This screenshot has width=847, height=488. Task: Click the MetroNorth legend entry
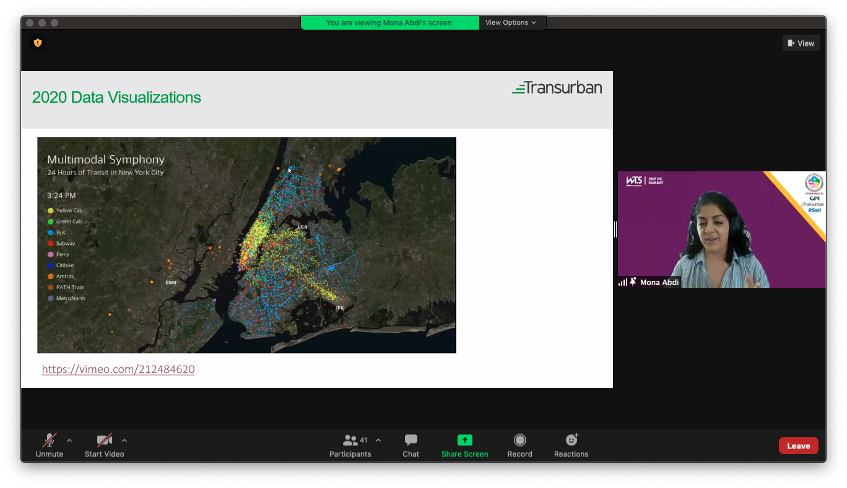coord(66,298)
